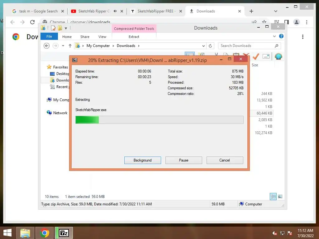Select the file row sized 102,274 KB
This screenshot has width=319, height=239.
(x=264, y=133)
